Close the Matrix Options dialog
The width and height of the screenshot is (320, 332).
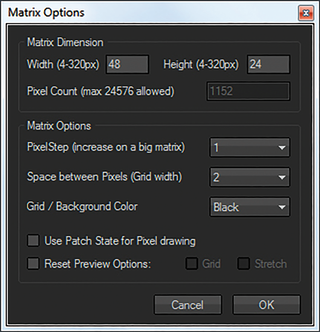point(306,13)
